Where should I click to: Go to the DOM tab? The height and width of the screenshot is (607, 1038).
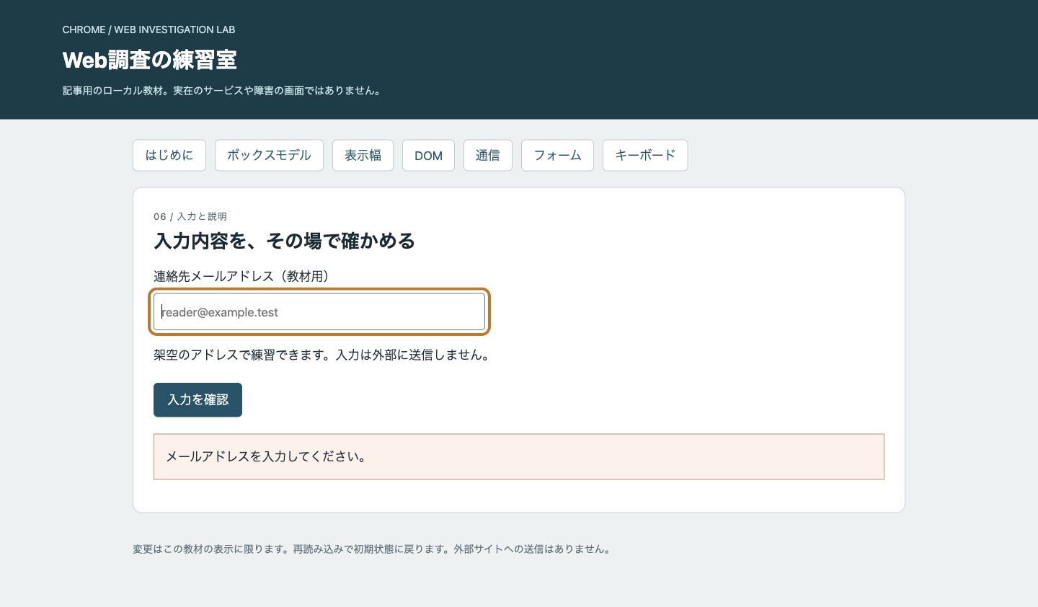coord(428,155)
